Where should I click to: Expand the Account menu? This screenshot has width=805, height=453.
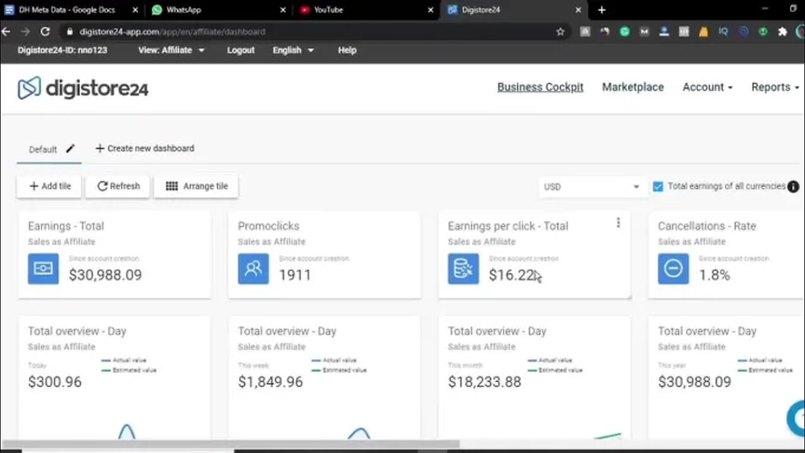pyautogui.click(x=708, y=87)
